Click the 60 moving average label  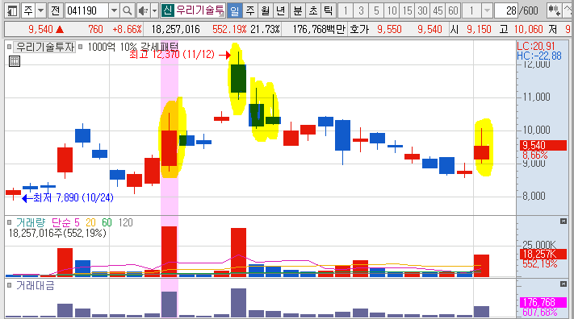tap(107, 222)
